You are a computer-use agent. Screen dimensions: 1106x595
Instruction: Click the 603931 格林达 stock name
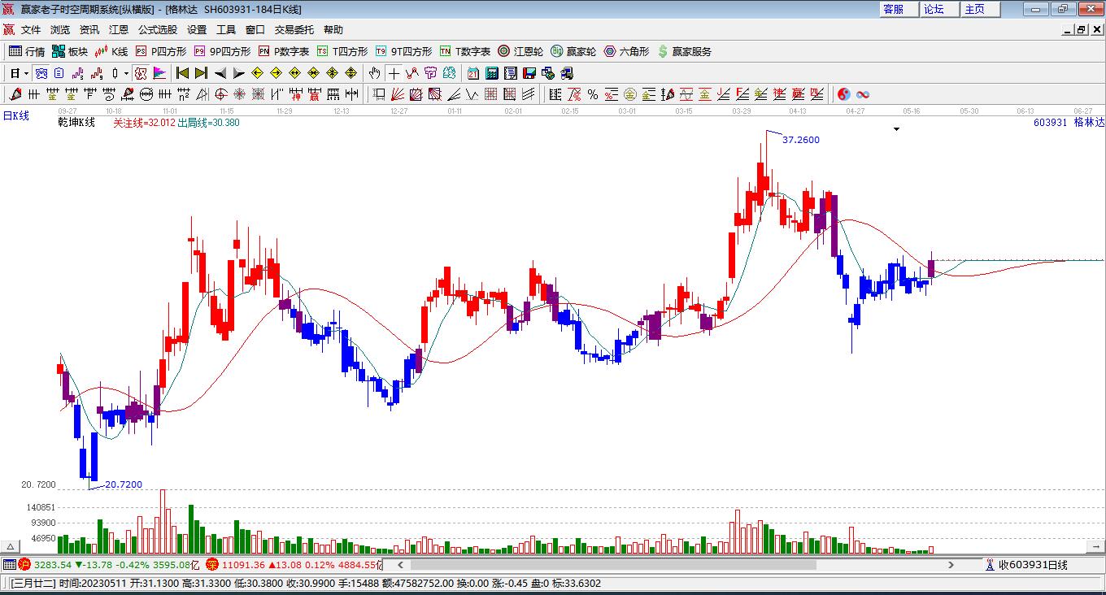(x=1069, y=123)
